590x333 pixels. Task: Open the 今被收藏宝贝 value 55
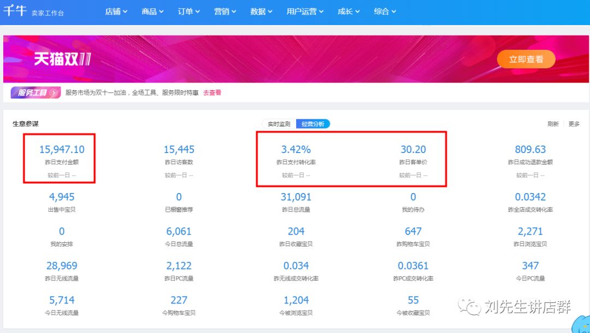tap(413, 300)
